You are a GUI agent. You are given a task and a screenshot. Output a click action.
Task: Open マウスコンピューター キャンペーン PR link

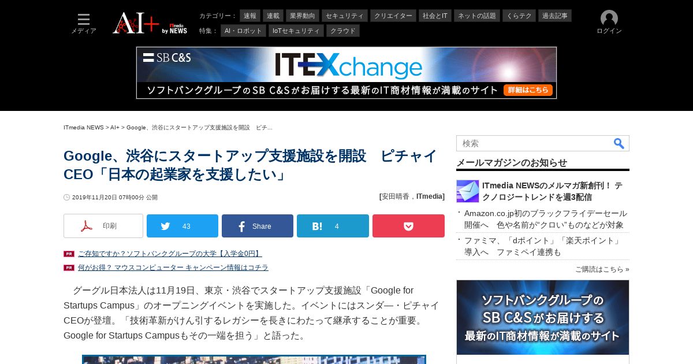coord(173,268)
